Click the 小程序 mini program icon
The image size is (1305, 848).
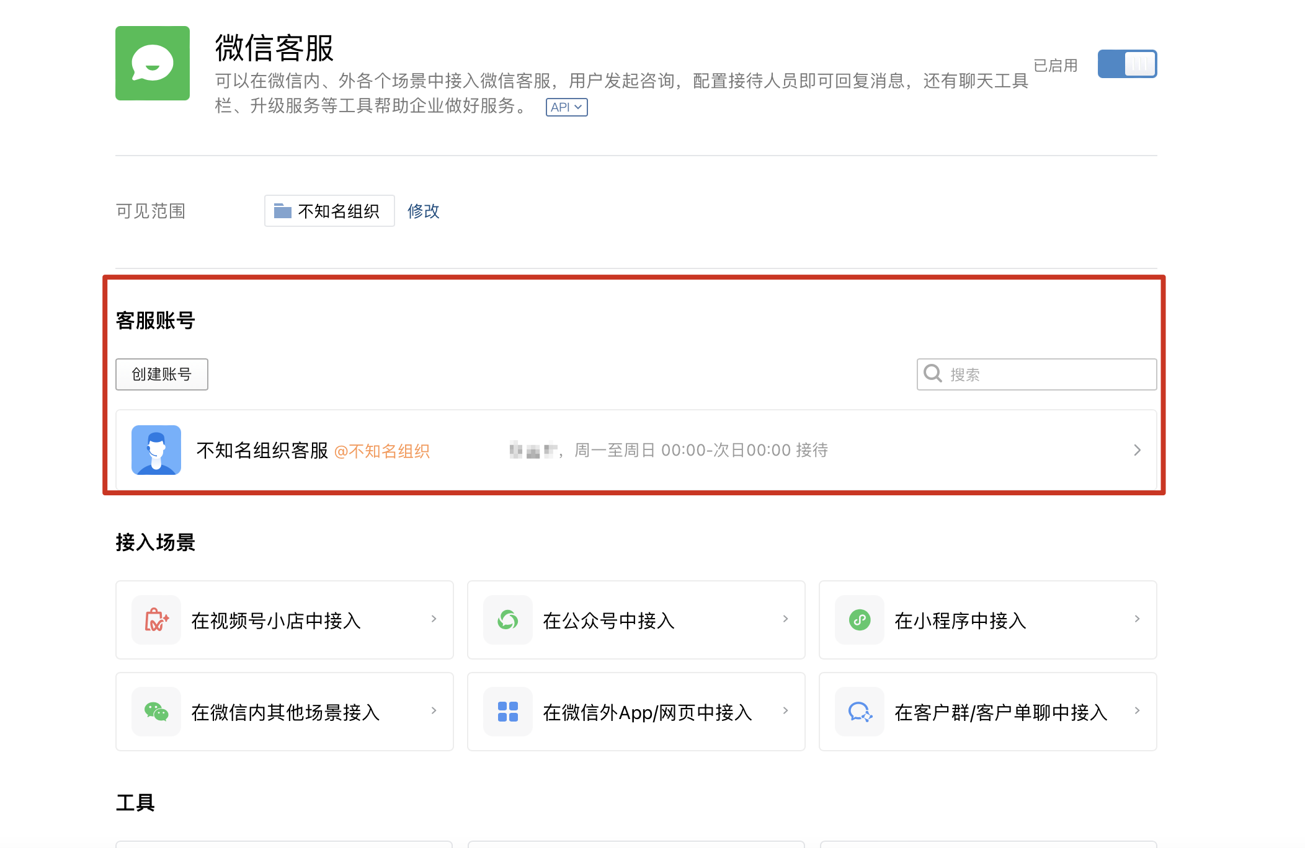(860, 620)
